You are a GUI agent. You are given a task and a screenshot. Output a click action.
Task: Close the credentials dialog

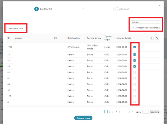click(x=160, y=5)
